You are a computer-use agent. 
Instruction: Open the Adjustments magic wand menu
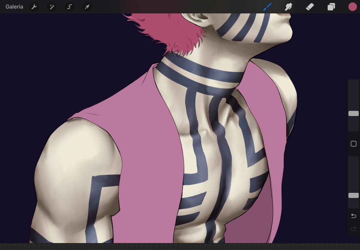click(52, 7)
